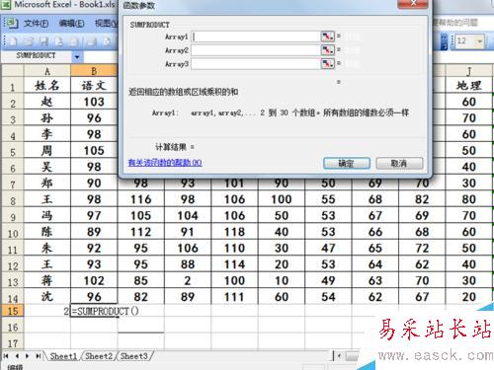The width and height of the screenshot is (494, 370).
Task: Click 确定 button in function dialog
Action: coord(347,164)
